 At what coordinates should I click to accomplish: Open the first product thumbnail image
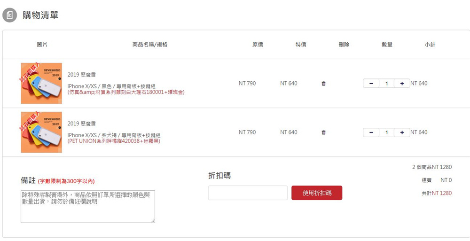click(41, 83)
